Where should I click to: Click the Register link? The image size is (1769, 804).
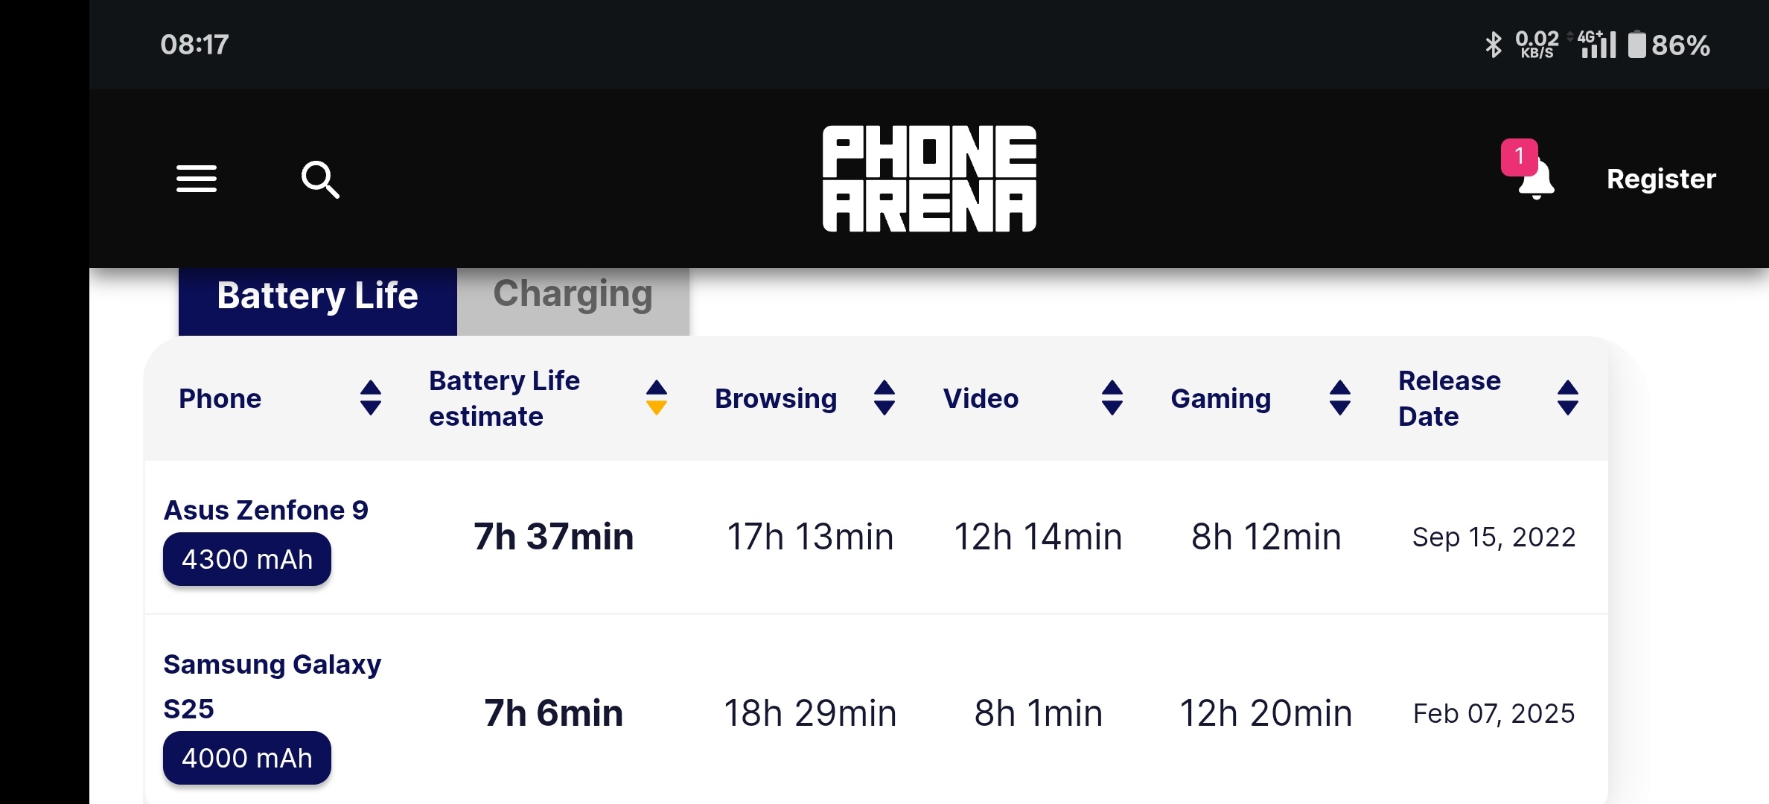click(x=1661, y=179)
